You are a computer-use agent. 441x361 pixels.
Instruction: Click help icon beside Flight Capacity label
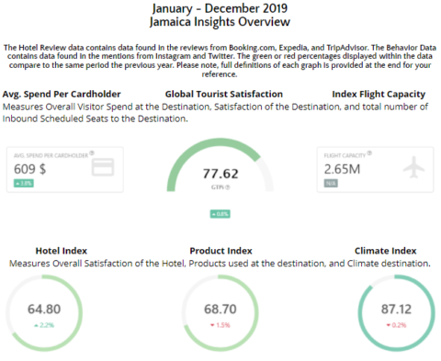pos(369,153)
